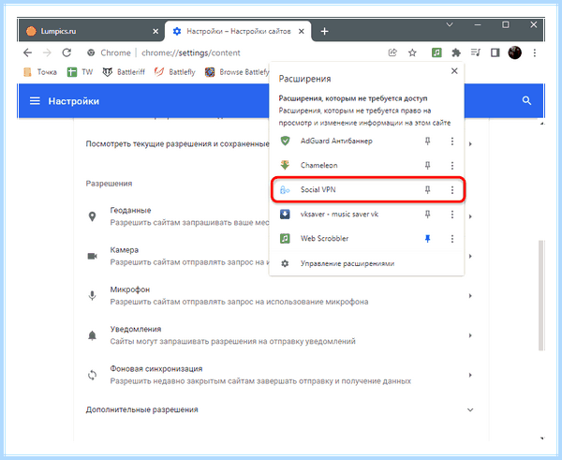Close the Настройки tab

[302, 32]
